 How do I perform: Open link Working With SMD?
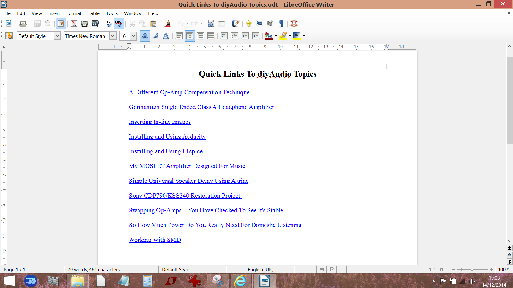click(155, 240)
